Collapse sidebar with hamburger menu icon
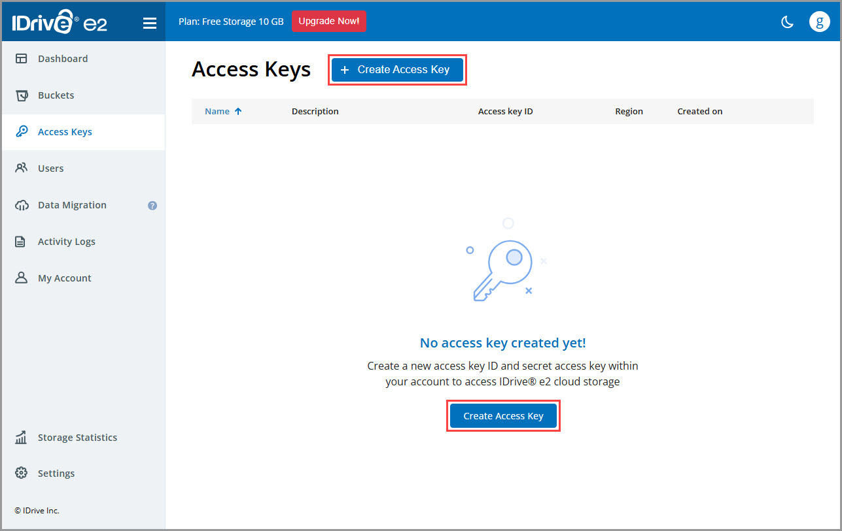Viewport: 842px width, 531px height. point(150,24)
